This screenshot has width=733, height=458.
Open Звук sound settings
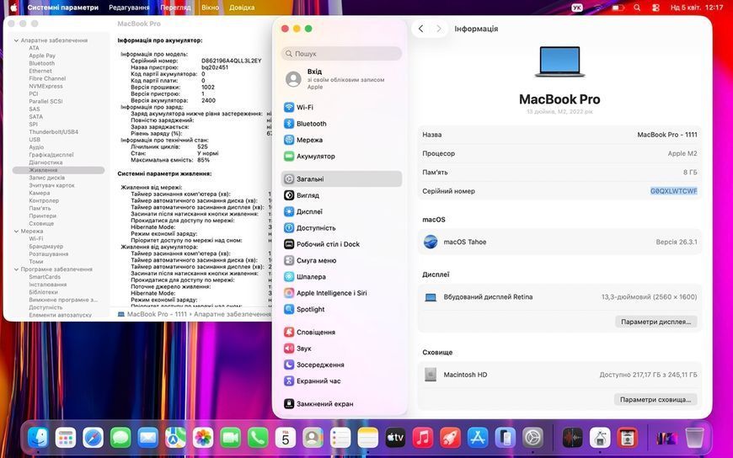pyautogui.click(x=341, y=349)
